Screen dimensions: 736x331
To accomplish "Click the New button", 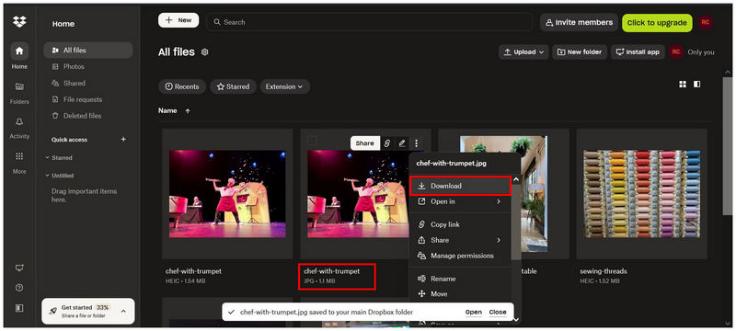I will point(178,20).
